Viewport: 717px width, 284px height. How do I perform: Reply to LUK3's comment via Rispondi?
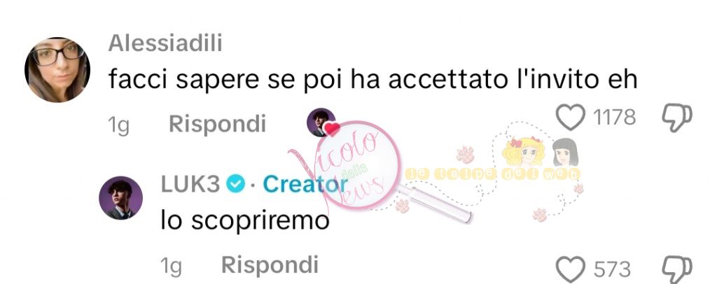(270, 264)
